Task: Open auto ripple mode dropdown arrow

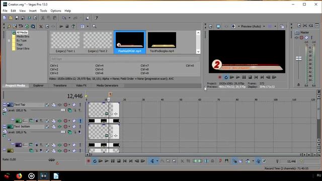Action: [x=253, y=161]
